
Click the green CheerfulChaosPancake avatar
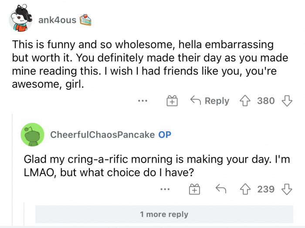tap(32, 135)
